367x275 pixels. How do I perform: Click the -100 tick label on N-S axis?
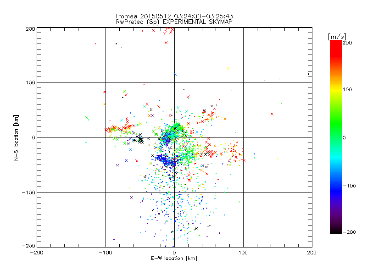(28, 192)
